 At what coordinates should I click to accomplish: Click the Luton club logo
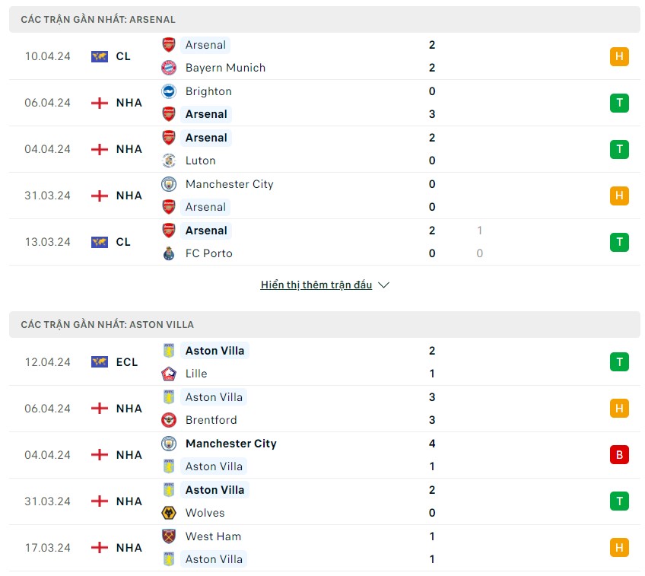(169, 161)
